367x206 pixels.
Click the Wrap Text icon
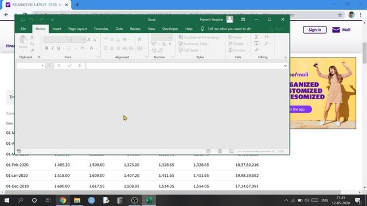[x=139, y=39]
